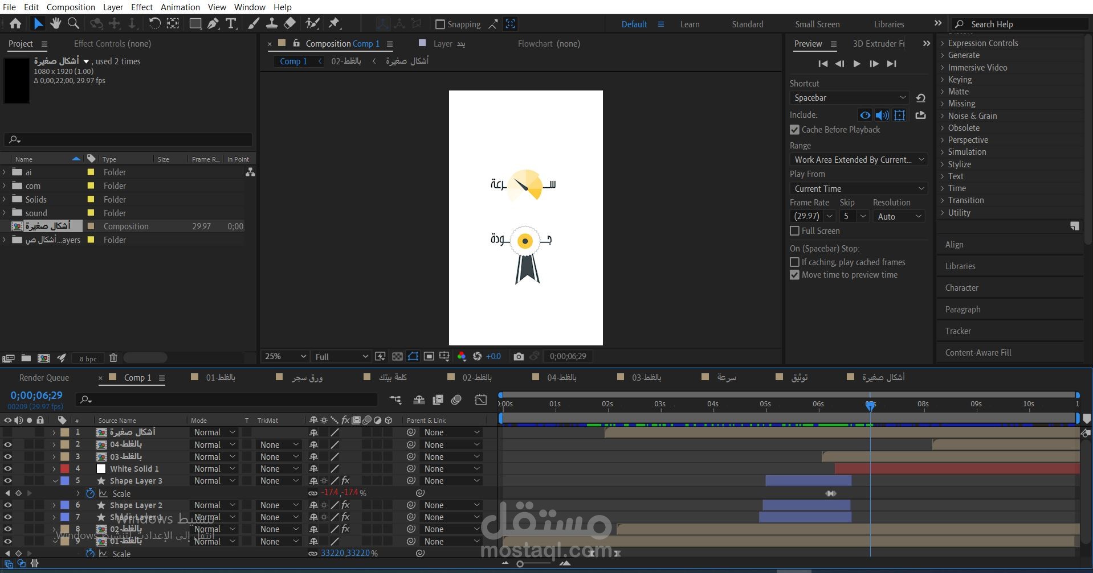Enable the Full Screen checkbox
The width and height of the screenshot is (1093, 573).
[x=794, y=231]
